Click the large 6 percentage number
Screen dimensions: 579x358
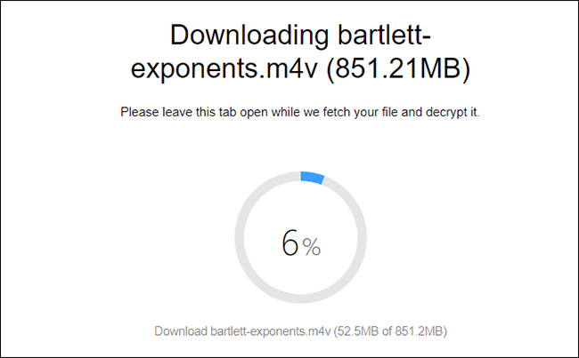click(289, 243)
